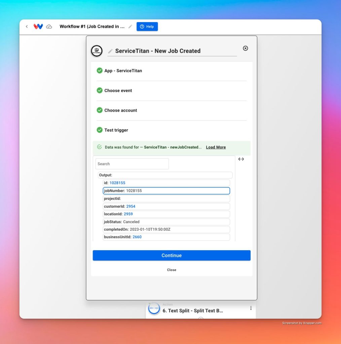Select the Output: header row
The height and width of the screenshot is (344, 341).
[x=165, y=175]
